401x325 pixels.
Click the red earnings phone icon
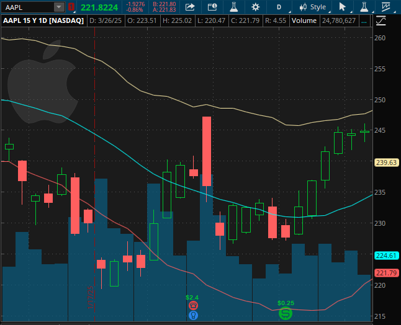coord(193,305)
